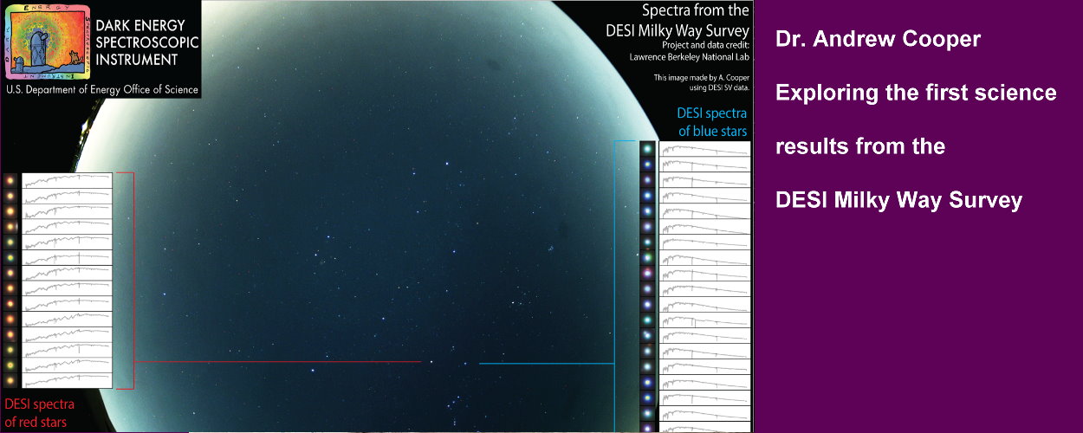Click the Dark Energy Spectroscopic Instrument title
Image resolution: width=1083 pixels, height=433 pixels.
[139, 42]
